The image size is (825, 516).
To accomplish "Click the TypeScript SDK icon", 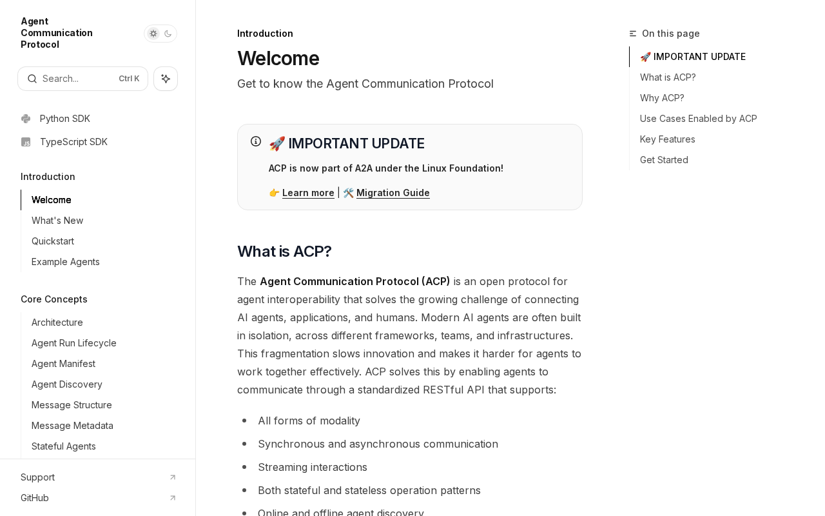I will [26, 142].
